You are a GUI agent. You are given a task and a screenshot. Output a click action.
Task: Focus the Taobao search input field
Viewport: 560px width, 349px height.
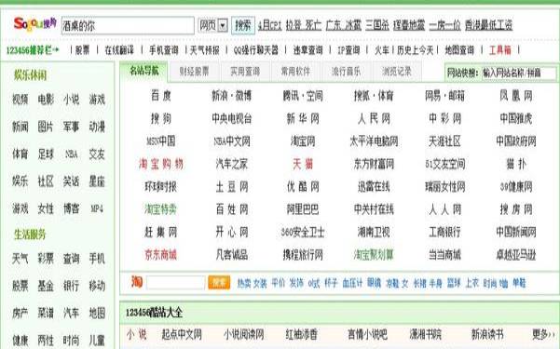point(176,283)
